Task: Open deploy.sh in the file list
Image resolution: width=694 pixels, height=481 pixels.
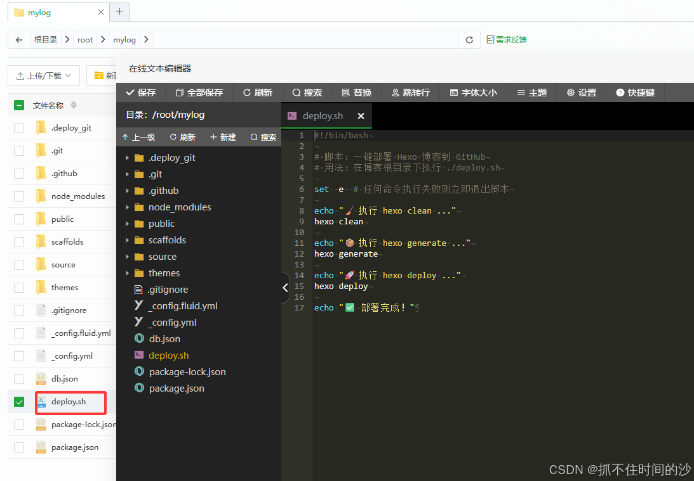Action: click(x=69, y=402)
